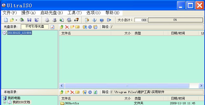Image resolution: width=205 pixels, height=105 pixels.
Task: Click the Save As icon
Action: click(x=37, y=20)
